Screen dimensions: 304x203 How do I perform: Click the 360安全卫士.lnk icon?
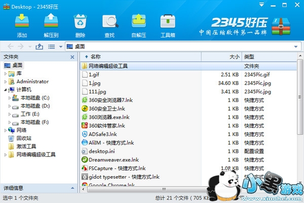tap(85, 109)
